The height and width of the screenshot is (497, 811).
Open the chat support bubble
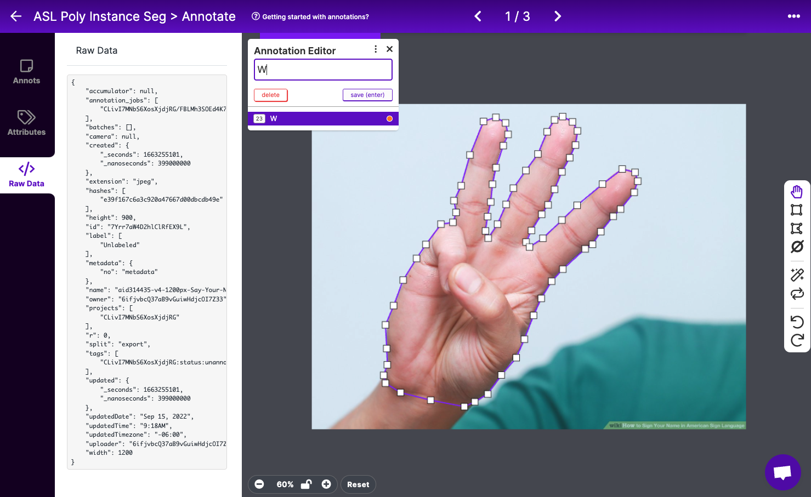(783, 472)
